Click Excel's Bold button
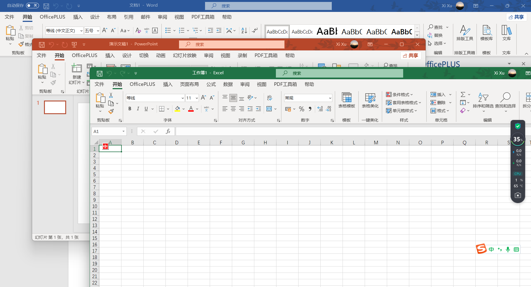The height and width of the screenshot is (287, 531). (130, 109)
